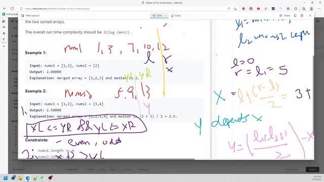Click the Median of Two Sorted Arrays tab title
Image resolution: width=324 pixels, height=182 pixels.
click(164, 3)
